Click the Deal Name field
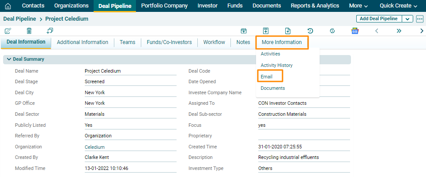The height and width of the screenshot is (177, 426). (130, 71)
